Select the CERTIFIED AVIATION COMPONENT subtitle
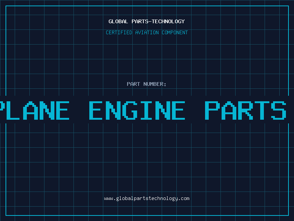 click(x=147, y=32)
